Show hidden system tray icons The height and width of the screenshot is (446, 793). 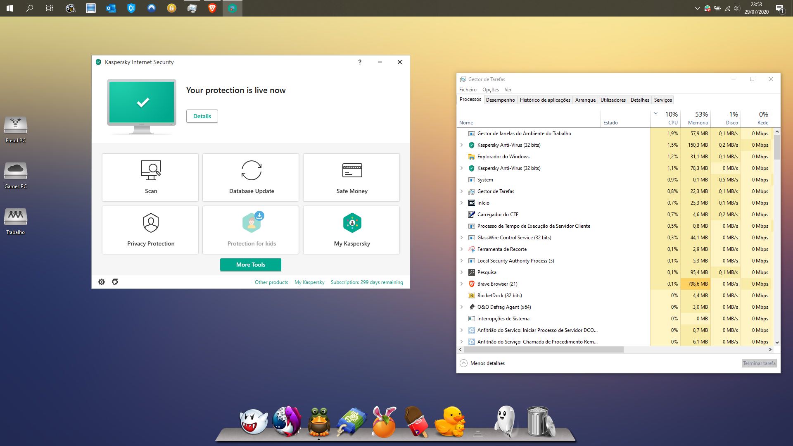point(697,8)
